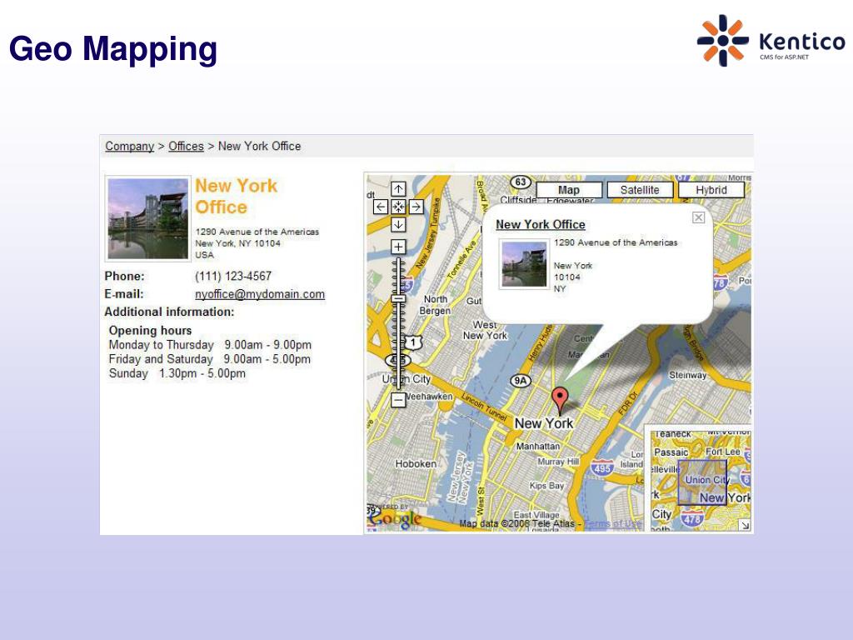Pan the map left with arrow
The height and width of the screenshot is (640, 853).
click(x=381, y=207)
